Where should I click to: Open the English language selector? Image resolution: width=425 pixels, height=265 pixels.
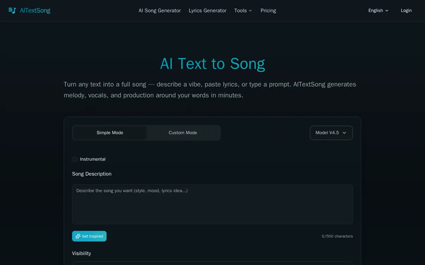[378, 11]
